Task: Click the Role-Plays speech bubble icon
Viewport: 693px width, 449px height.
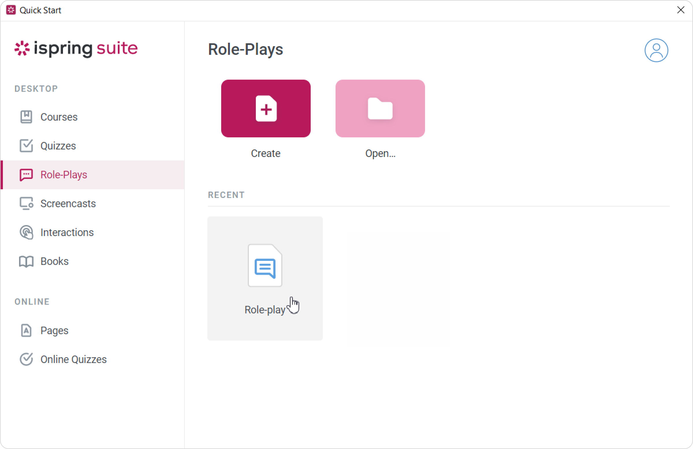Action: [26, 175]
